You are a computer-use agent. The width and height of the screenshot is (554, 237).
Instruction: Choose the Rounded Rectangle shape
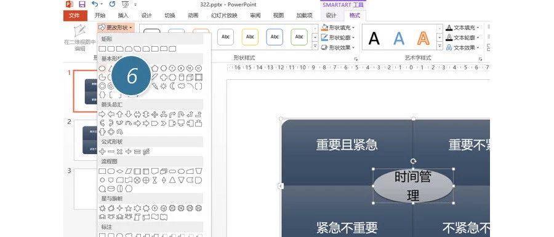click(x=111, y=49)
